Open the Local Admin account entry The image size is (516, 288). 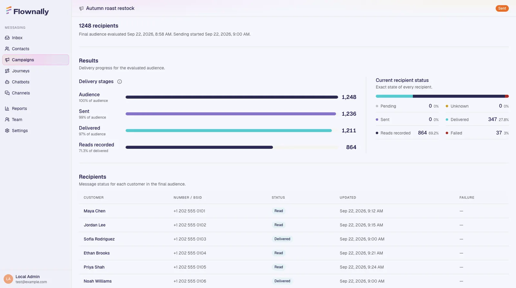35,279
